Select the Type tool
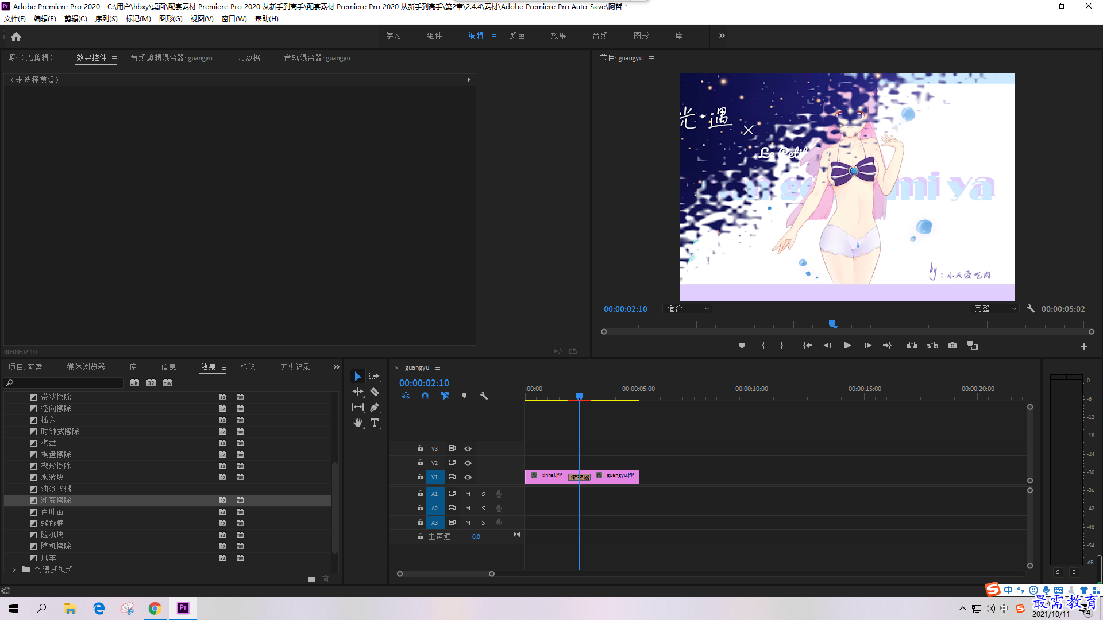Screen dimensions: 1103x620 point(375,423)
